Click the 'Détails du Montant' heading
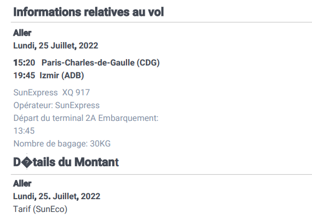312x221 pixels. pos(66,162)
